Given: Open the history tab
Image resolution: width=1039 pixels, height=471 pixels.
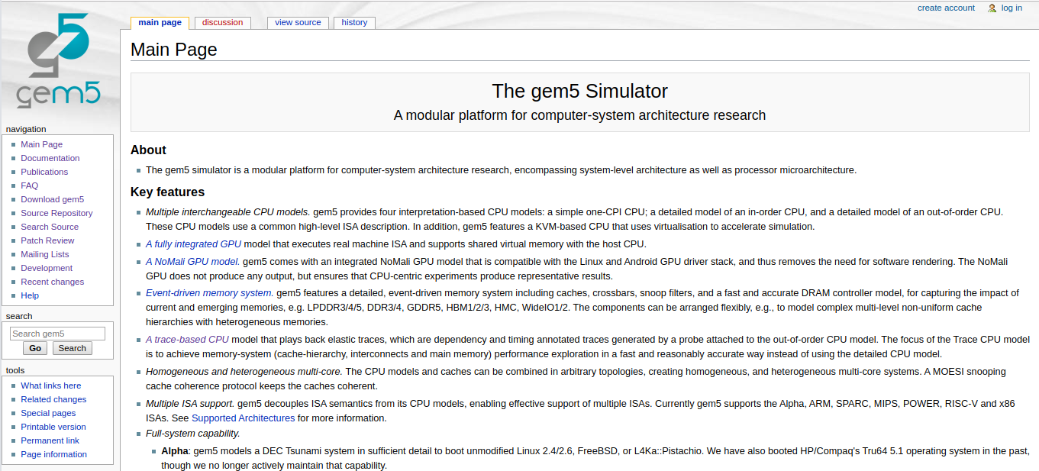Looking at the screenshot, I should click(353, 22).
